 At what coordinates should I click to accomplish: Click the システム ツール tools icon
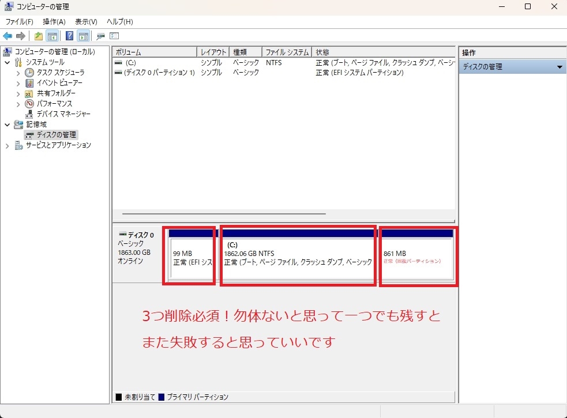tap(18, 62)
